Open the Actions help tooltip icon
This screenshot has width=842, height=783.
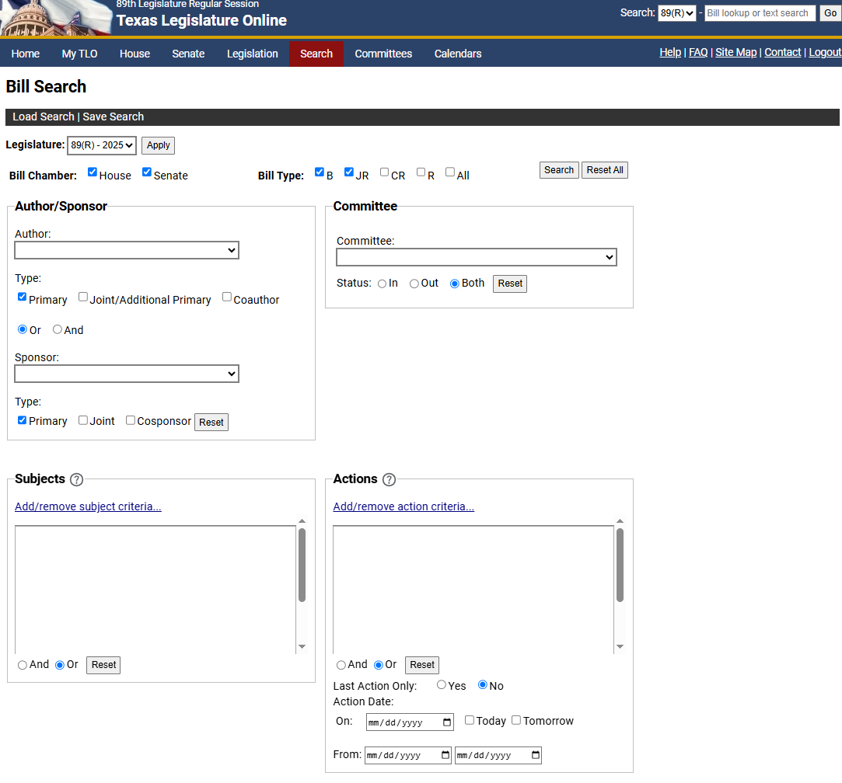(389, 479)
